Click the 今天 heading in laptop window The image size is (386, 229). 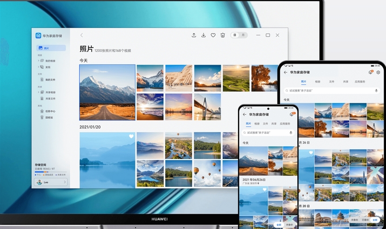[x=84, y=60]
